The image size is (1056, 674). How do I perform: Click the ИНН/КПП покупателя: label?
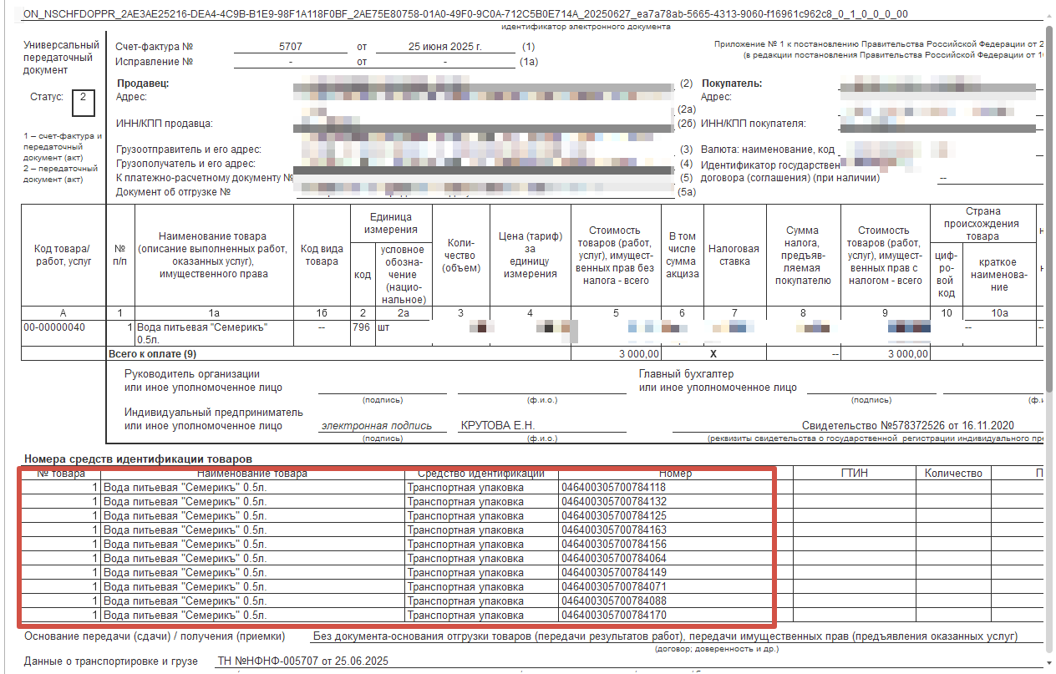coord(753,124)
